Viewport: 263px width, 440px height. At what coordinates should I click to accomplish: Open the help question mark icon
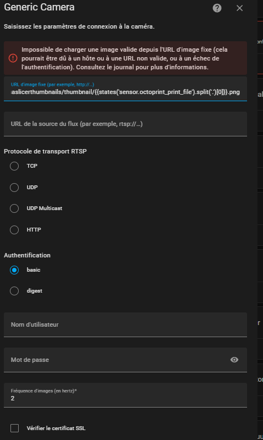[217, 8]
